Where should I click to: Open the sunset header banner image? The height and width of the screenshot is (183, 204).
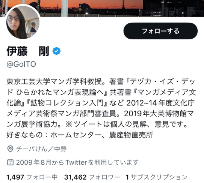102,8
